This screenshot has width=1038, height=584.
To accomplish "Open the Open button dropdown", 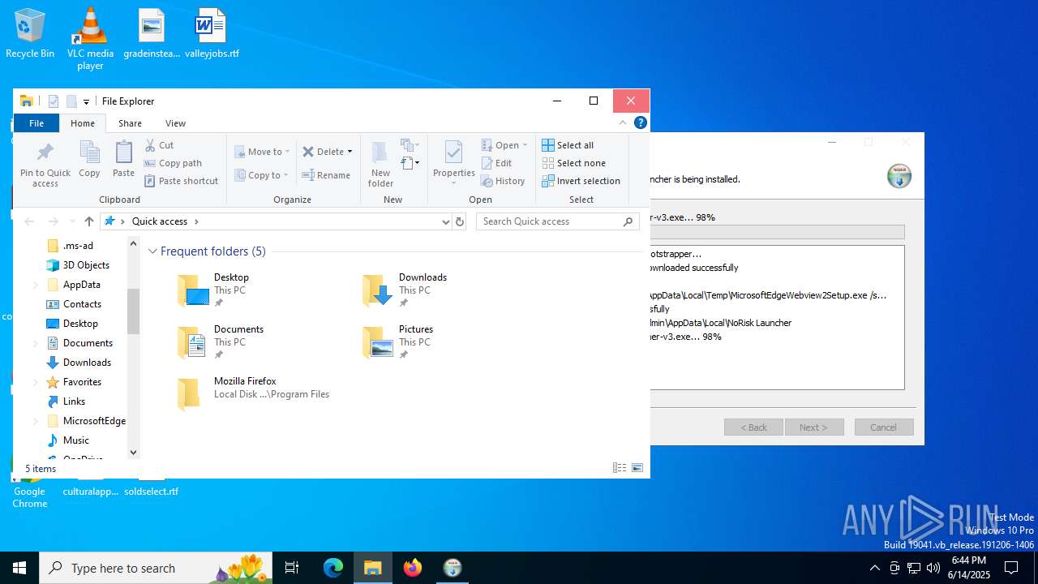I will (525, 145).
